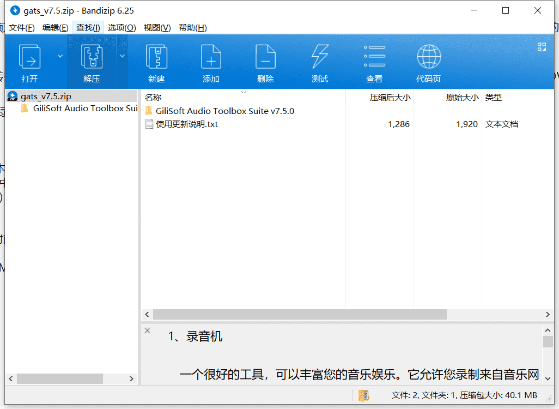The height and width of the screenshot is (409, 559).
Task: Click preview heading 1、录音机
Action: 195,336
